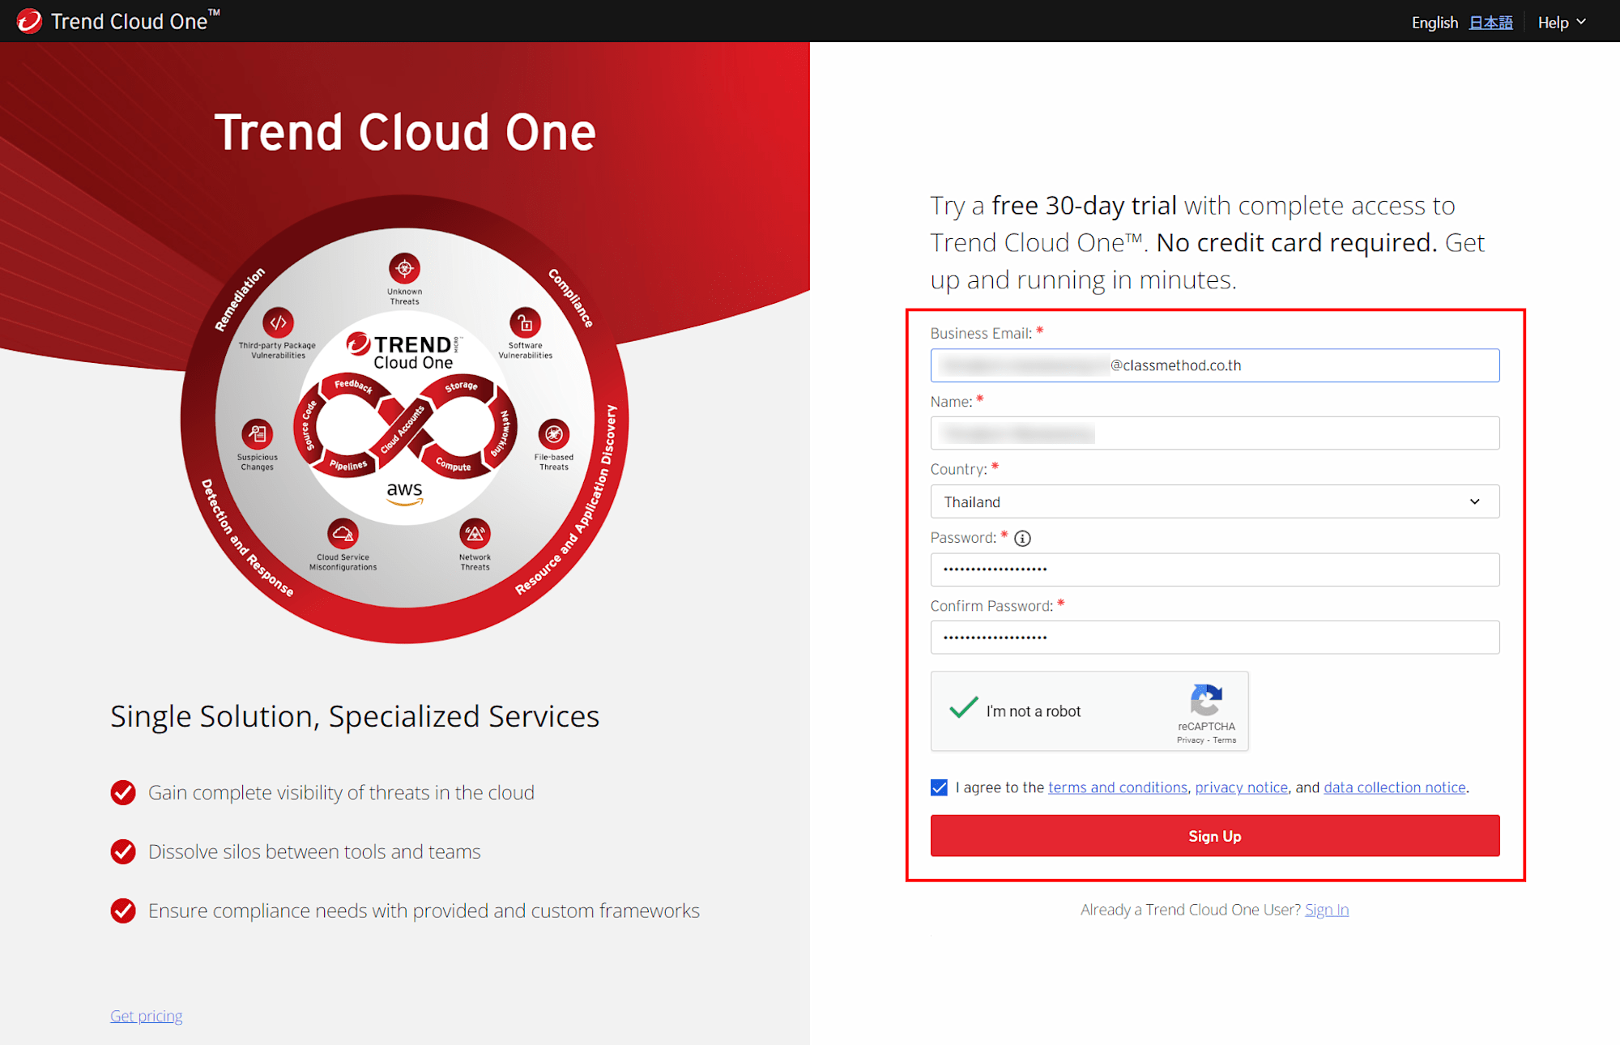Click the Suspicious Changes icon
Viewport: 1620px width, 1045px height.
[257, 434]
